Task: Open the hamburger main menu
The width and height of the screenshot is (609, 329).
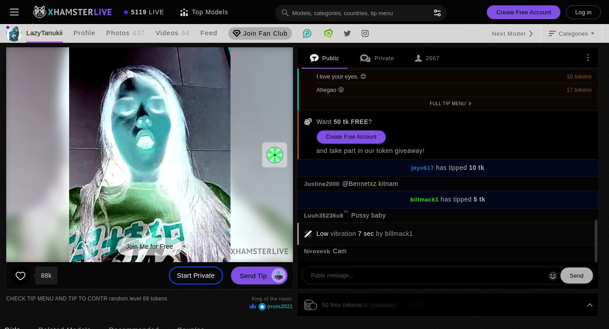Action: [x=14, y=12]
